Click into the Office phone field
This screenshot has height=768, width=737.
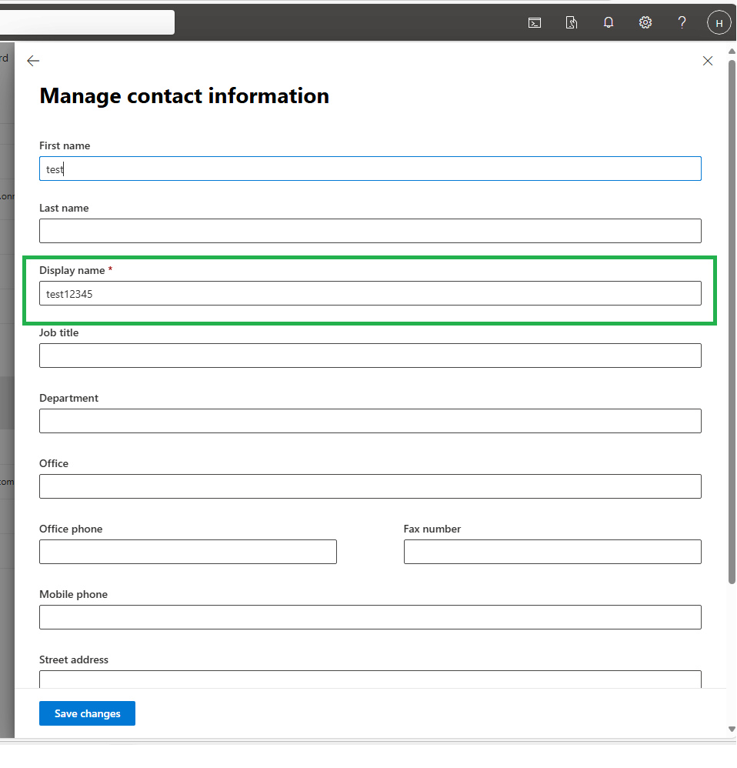[188, 552]
